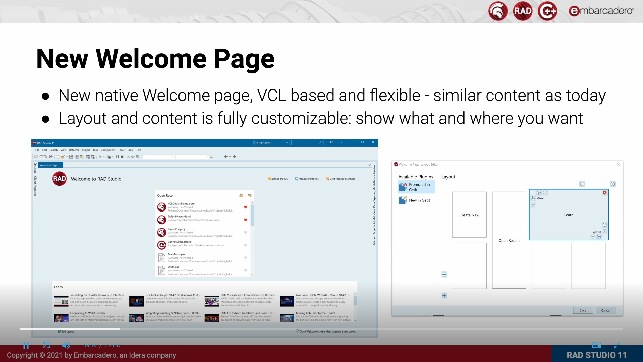
Task: Toggle Close Welcome screen checkbox
Action: [x=297, y=331]
